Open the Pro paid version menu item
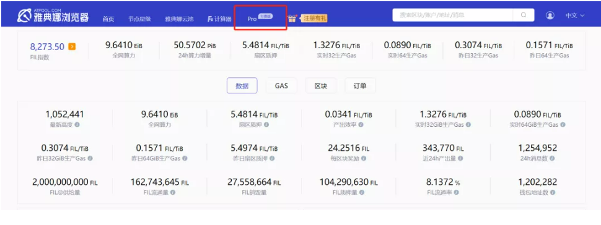 [260, 17]
